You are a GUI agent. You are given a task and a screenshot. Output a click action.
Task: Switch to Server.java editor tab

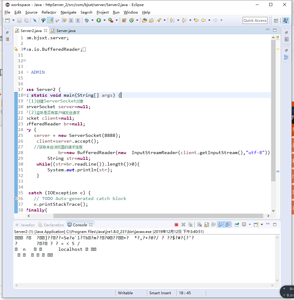tap(63, 31)
